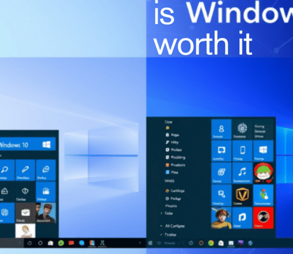293x254 pixels.
Task: Click the red chat icon on taskbar
Action: (71, 243)
